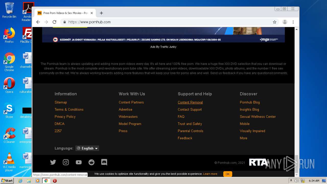This screenshot has height=184, width=327.
Task: Launch CCleaner from the desktop
Action: pyautogui.click(x=9, y=135)
